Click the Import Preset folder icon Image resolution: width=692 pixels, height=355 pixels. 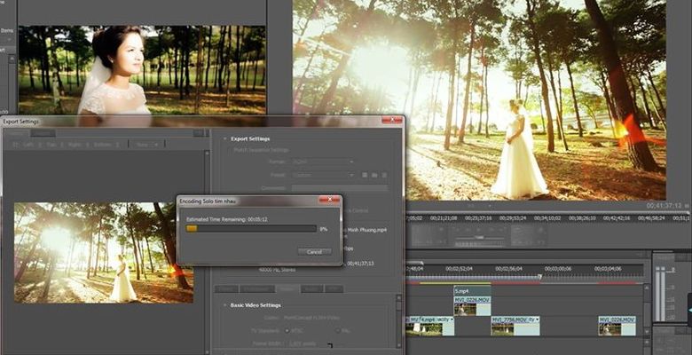[x=374, y=175]
